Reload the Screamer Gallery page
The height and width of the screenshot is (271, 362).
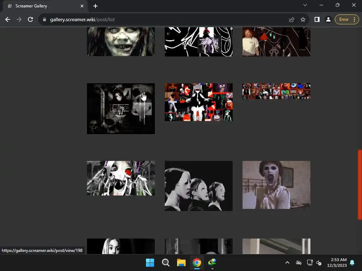(x=30, y=20)
